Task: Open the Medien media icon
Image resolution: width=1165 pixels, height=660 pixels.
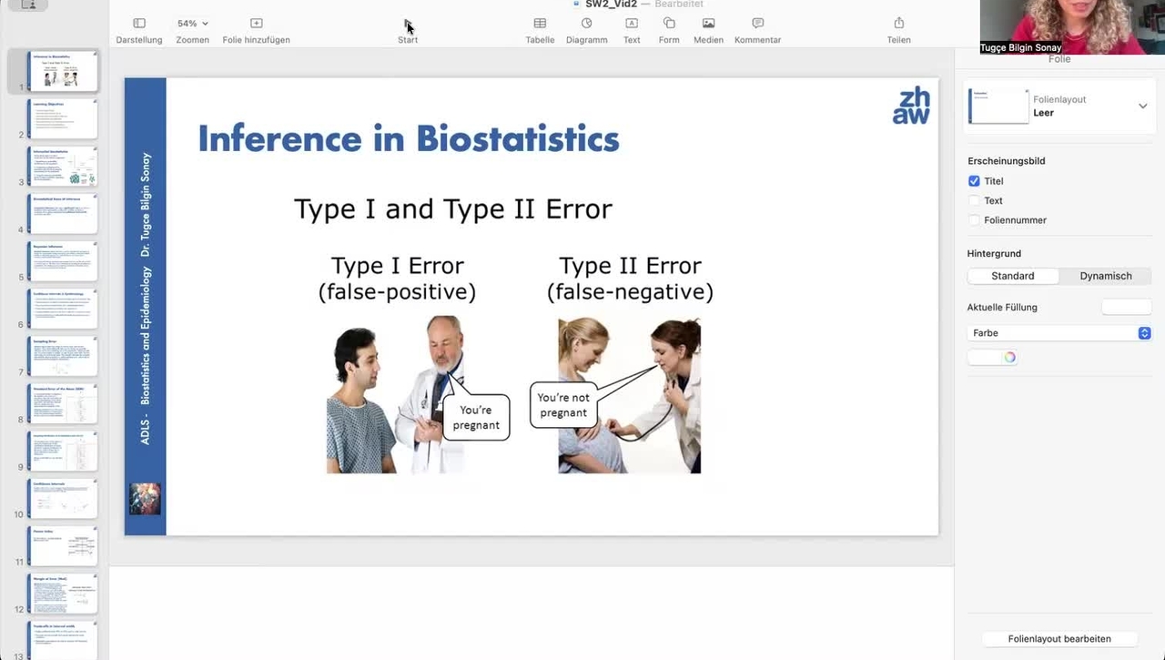Action: pyautogui.click(x=708, y=24)
